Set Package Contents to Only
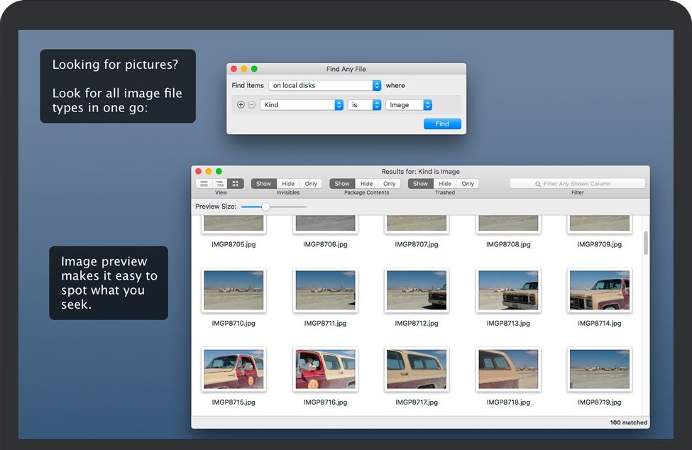692x450 pixels. [389, 184]
